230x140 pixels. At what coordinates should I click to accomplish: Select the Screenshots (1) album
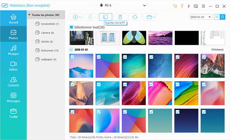coord(47,24)
